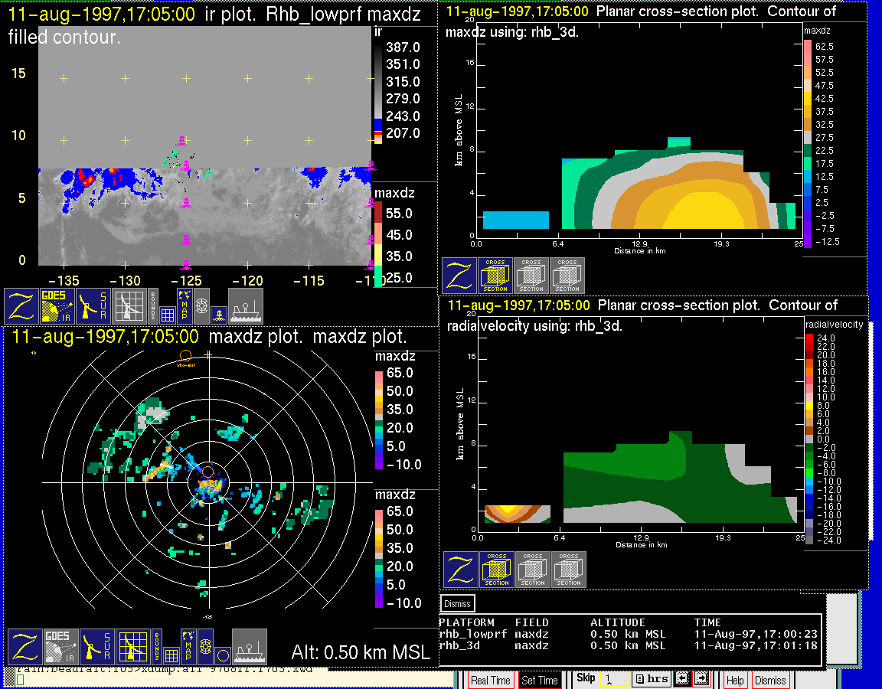The width and height of the screenshot is (882, 689).
Task: Click the maxdz color scale bar in cross-section
Action: 807,143
